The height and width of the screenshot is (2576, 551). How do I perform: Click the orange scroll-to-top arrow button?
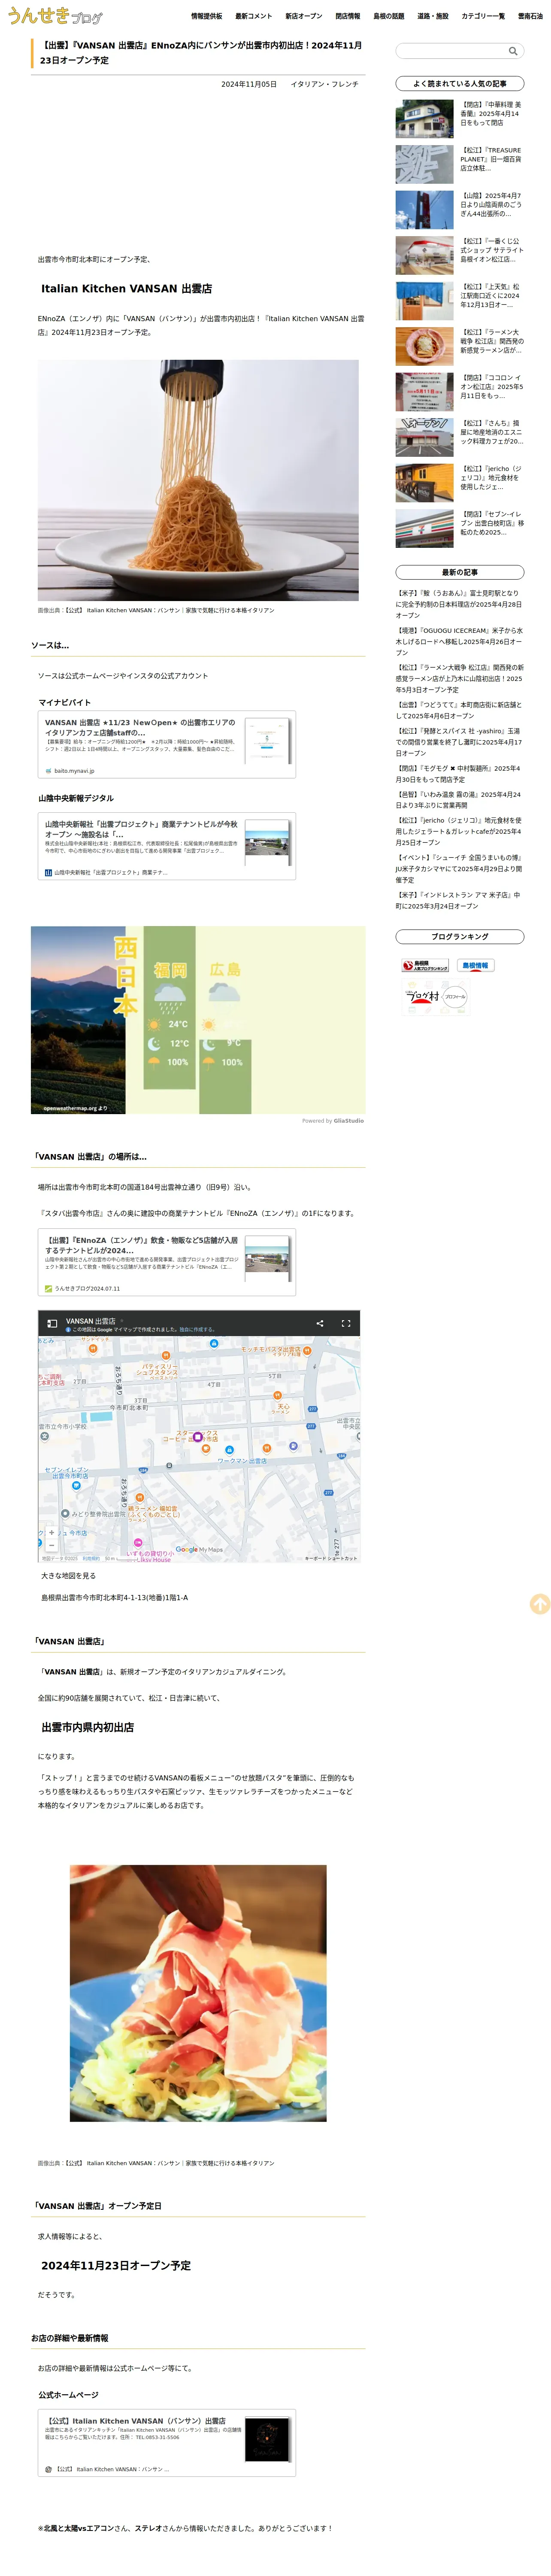click(539, 1603)
